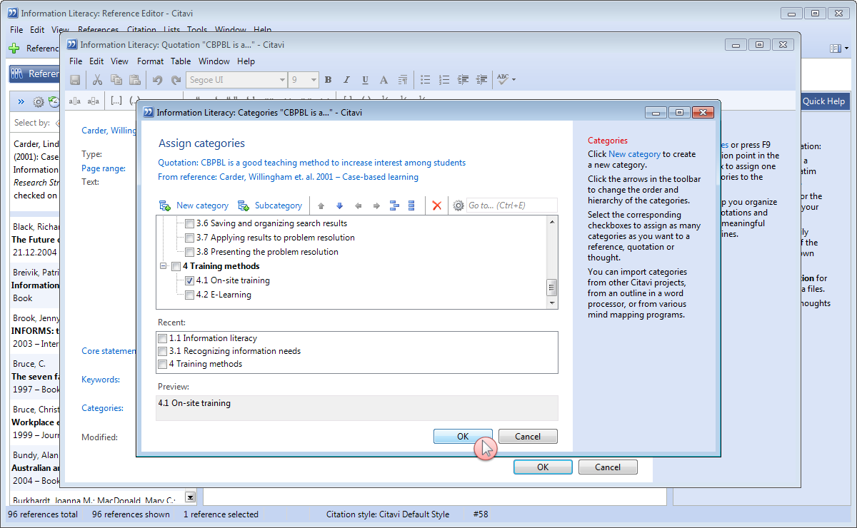Click the Bold formatting icon

tap(329, 80)
